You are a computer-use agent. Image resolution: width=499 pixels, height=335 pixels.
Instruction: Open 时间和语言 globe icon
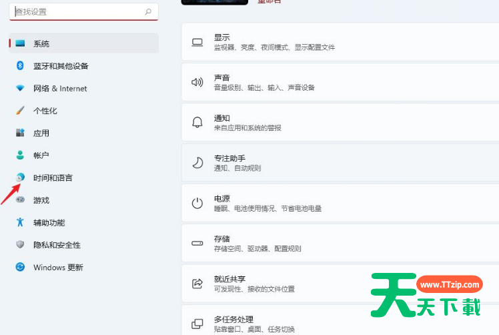pos(20,178)
